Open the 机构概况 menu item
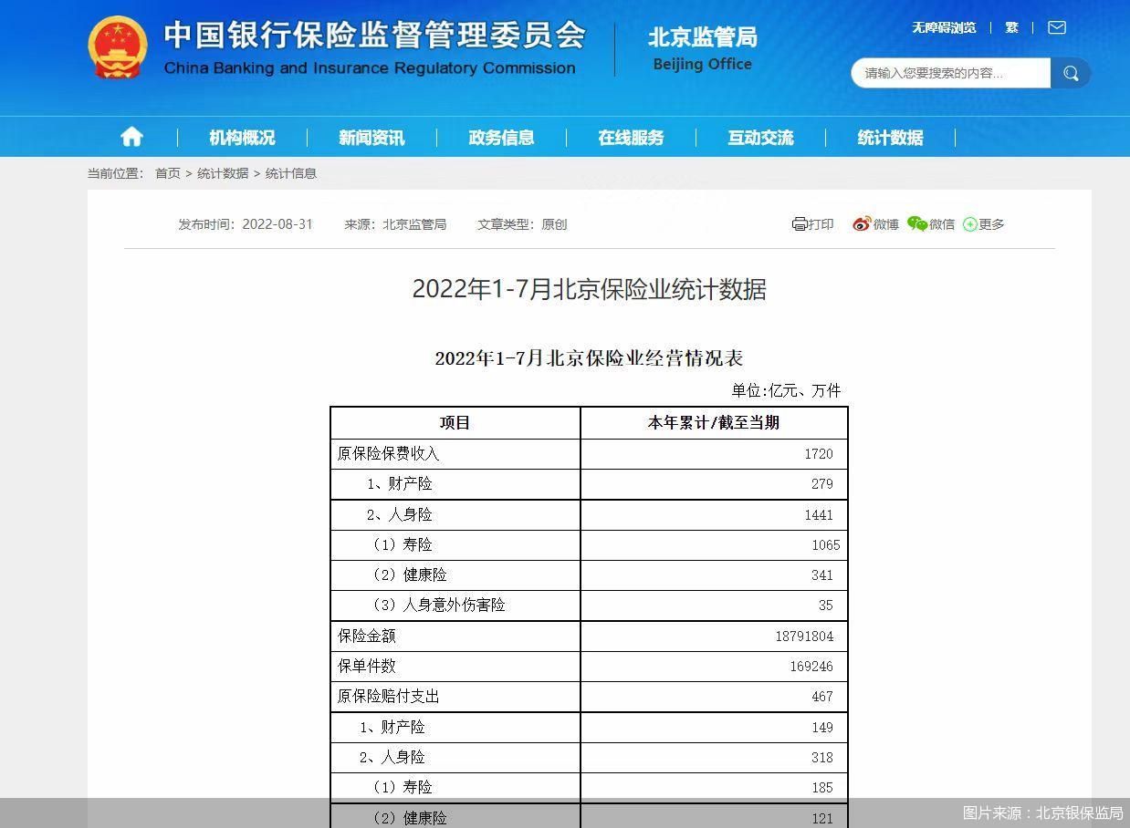1130x828 pixels. click(x=240, y=137)
